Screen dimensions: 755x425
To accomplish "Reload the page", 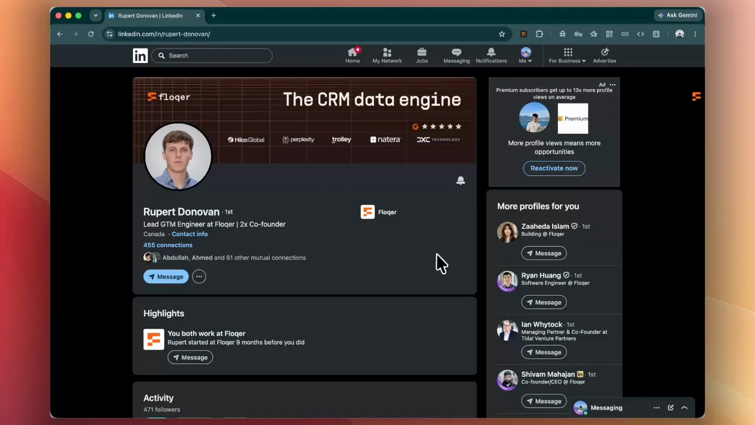I will 91,34.
